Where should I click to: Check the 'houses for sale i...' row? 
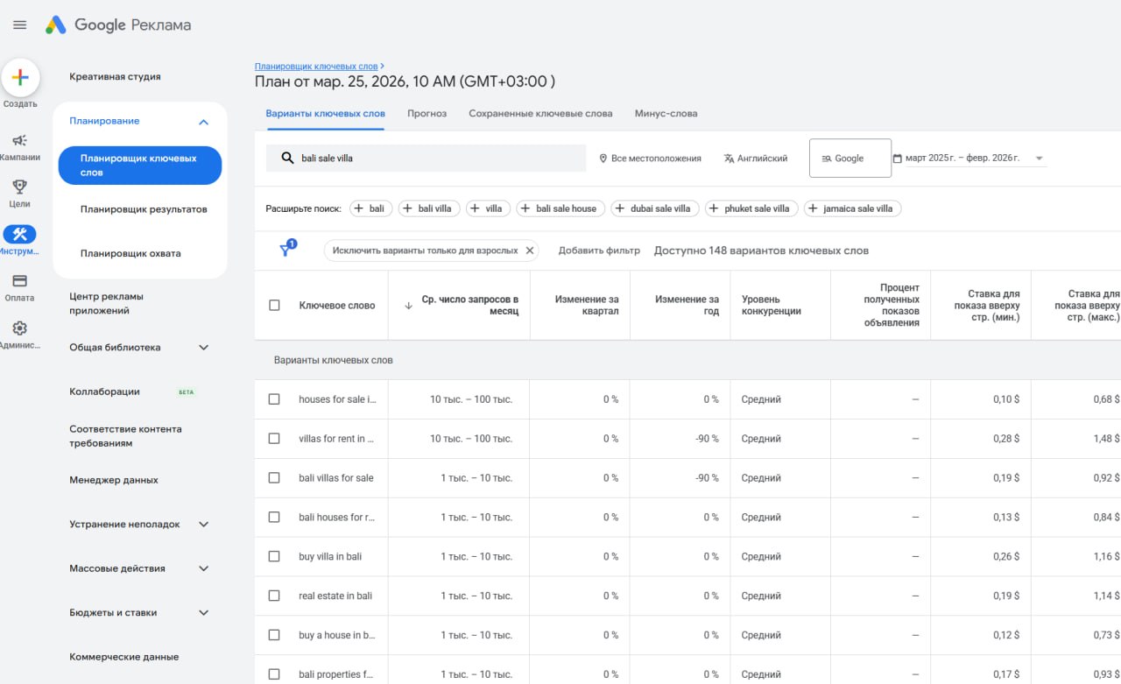[x=274, y=399]
